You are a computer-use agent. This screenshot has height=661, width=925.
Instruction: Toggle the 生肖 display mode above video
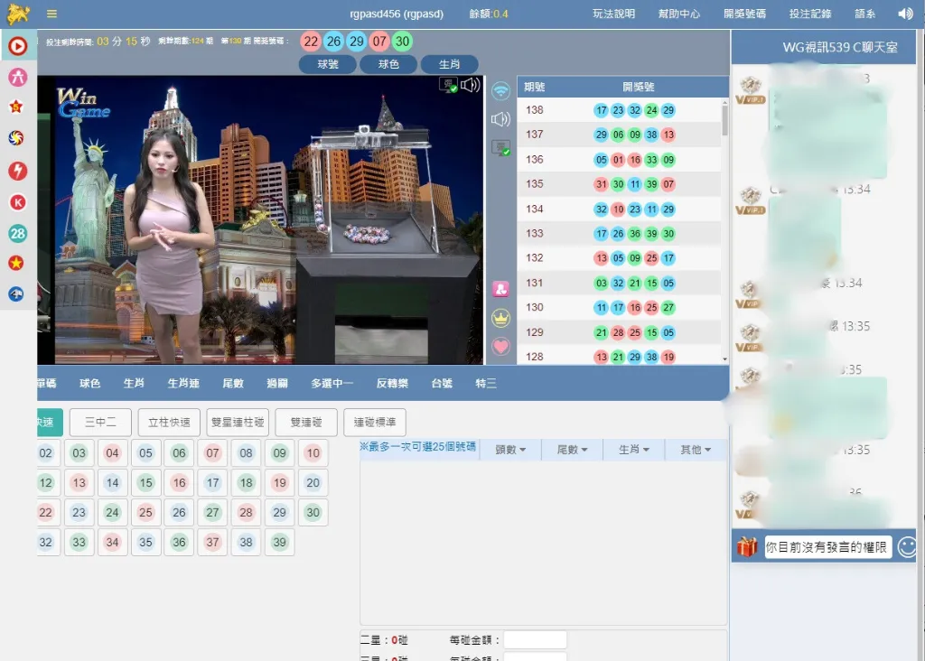pos(449,64)
